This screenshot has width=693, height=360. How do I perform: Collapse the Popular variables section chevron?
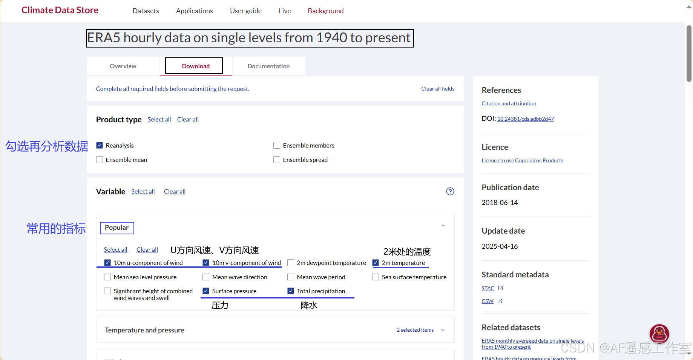click(443, 226)
